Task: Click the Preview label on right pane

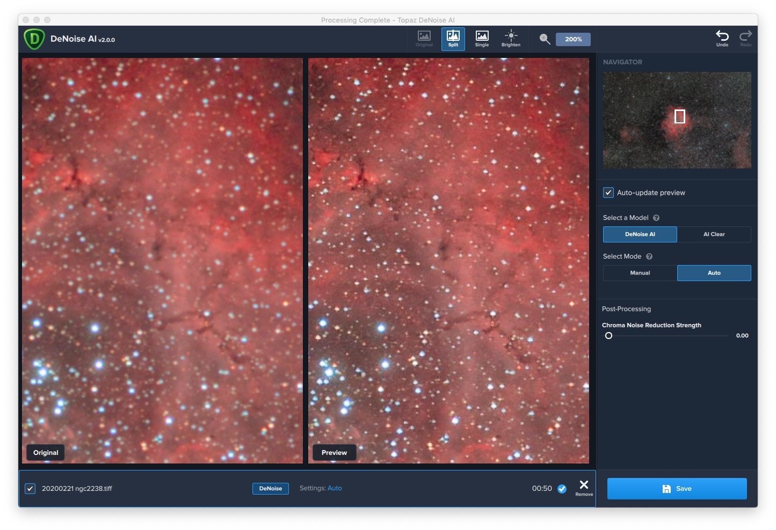Action: tap(334, 453)
